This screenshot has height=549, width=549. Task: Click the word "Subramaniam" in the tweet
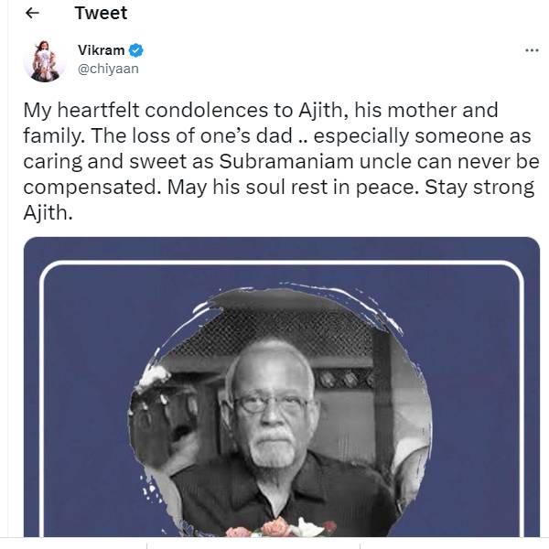point(286,161)
